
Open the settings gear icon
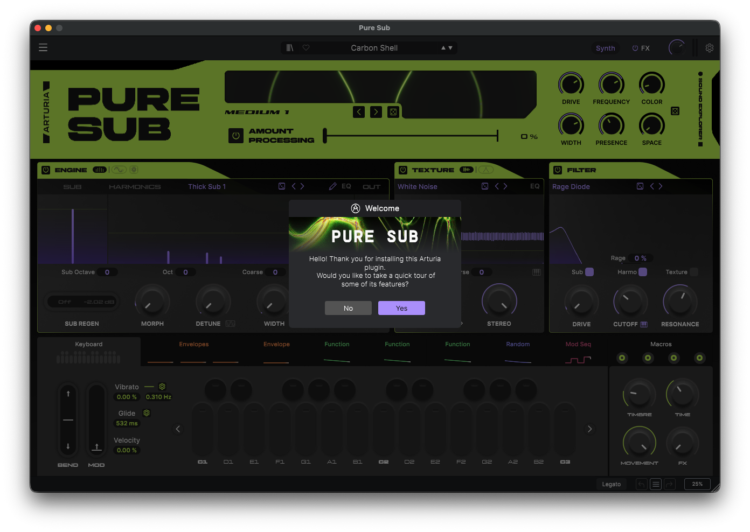(x=710, y=48)
